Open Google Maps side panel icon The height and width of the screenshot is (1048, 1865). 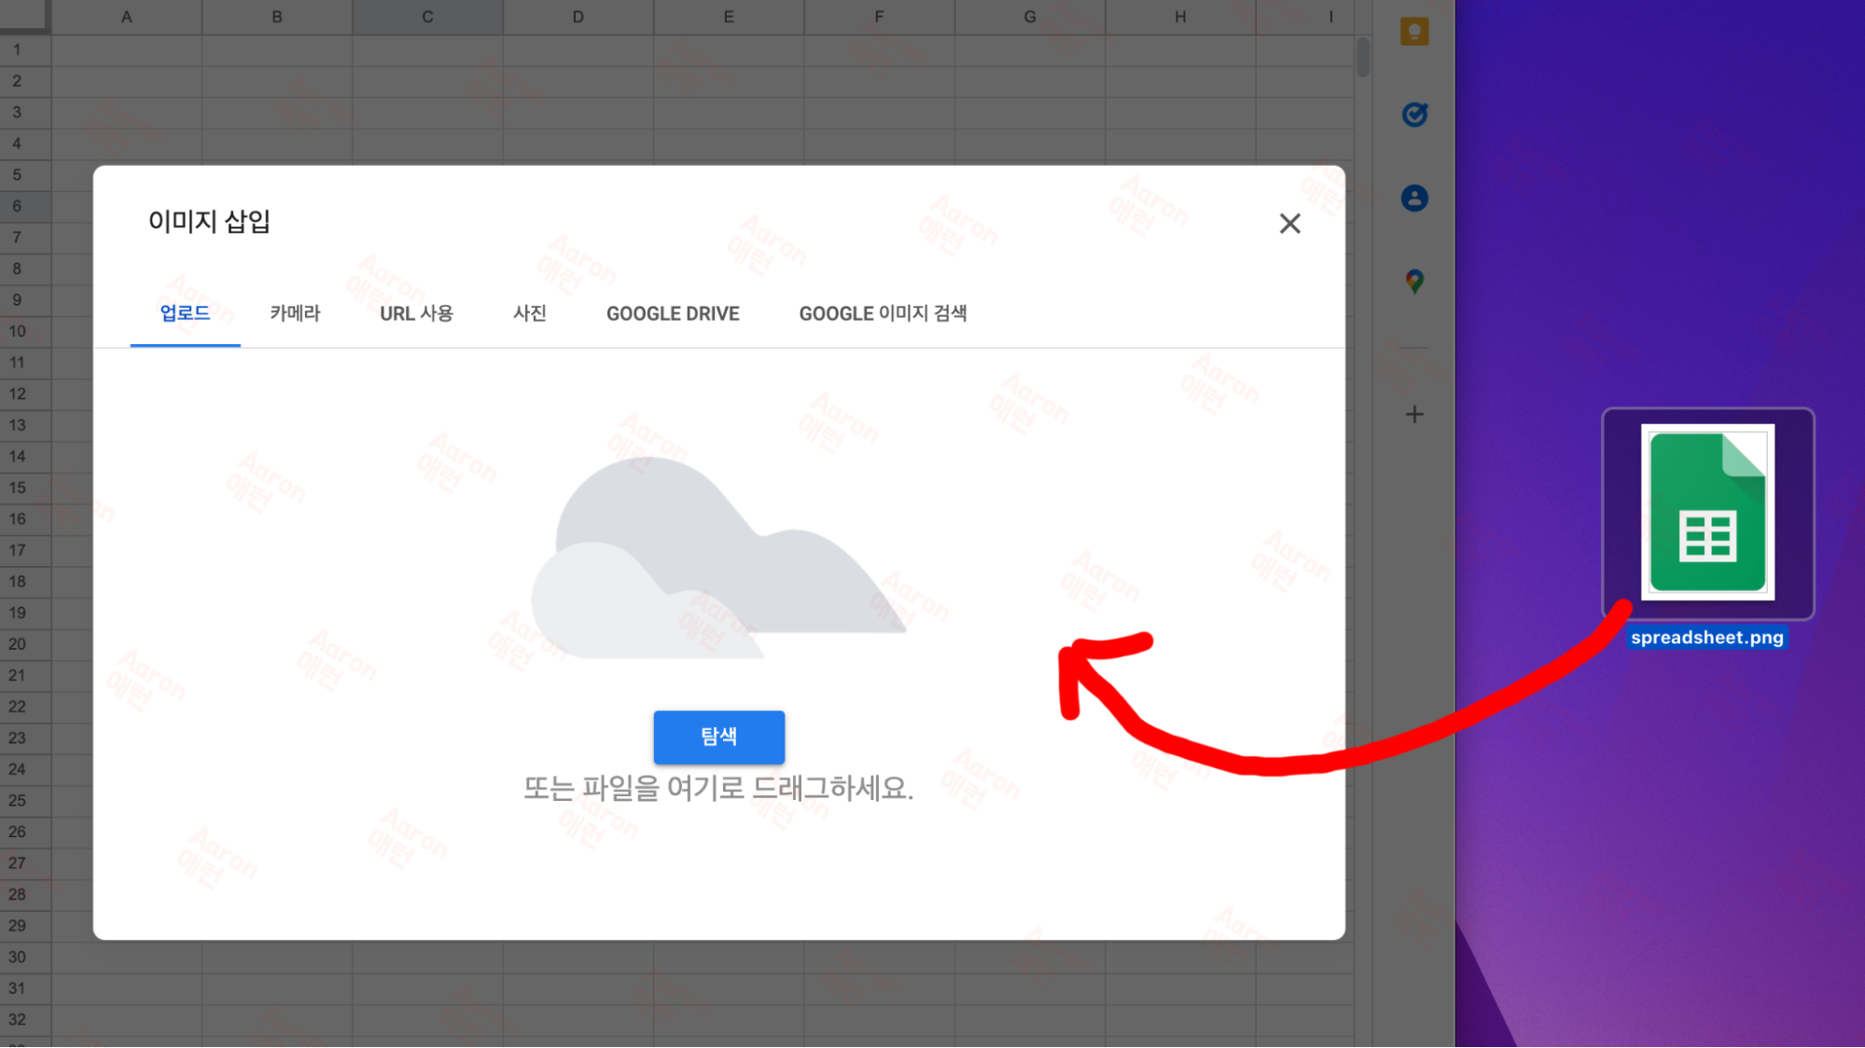point(1414,281)
